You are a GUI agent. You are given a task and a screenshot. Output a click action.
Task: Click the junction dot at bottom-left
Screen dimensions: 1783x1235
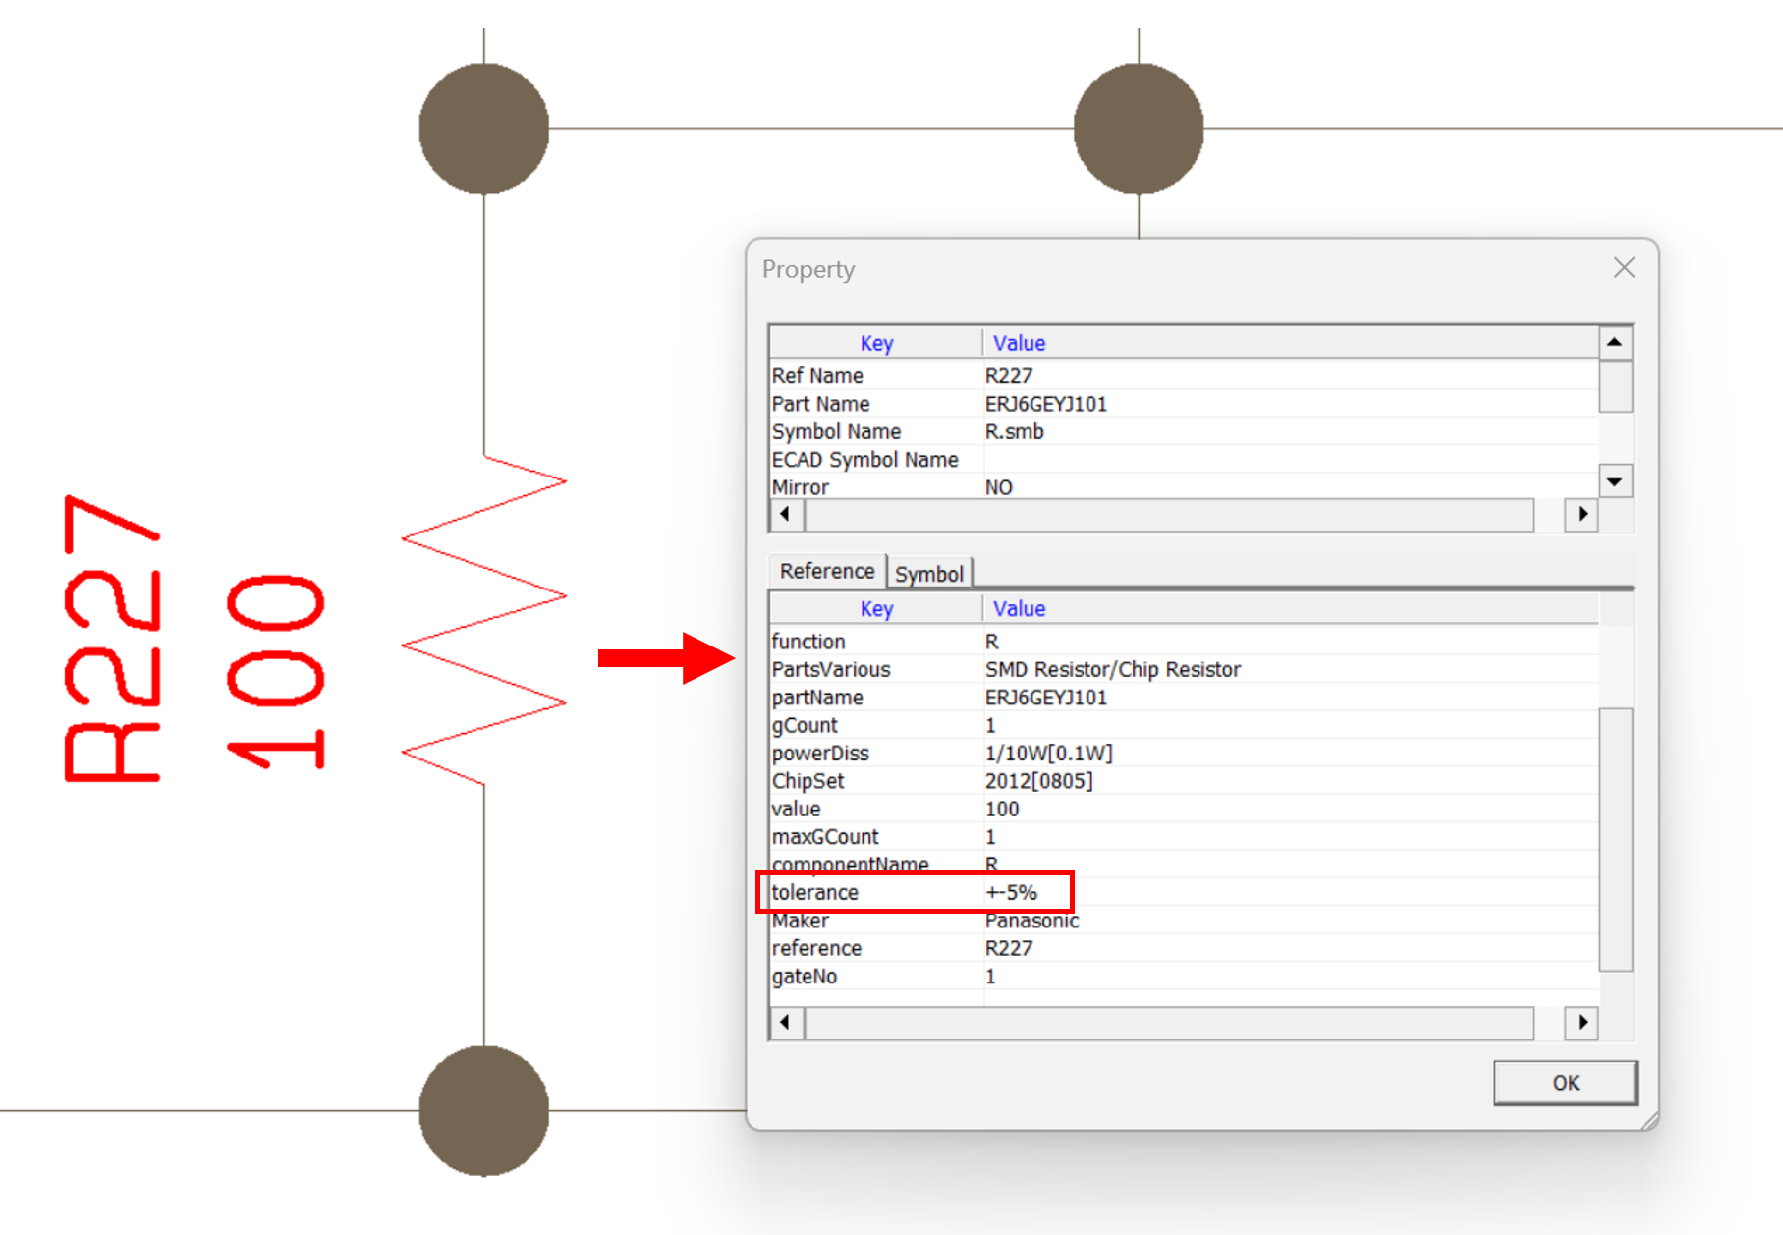tap(483, 1110)
